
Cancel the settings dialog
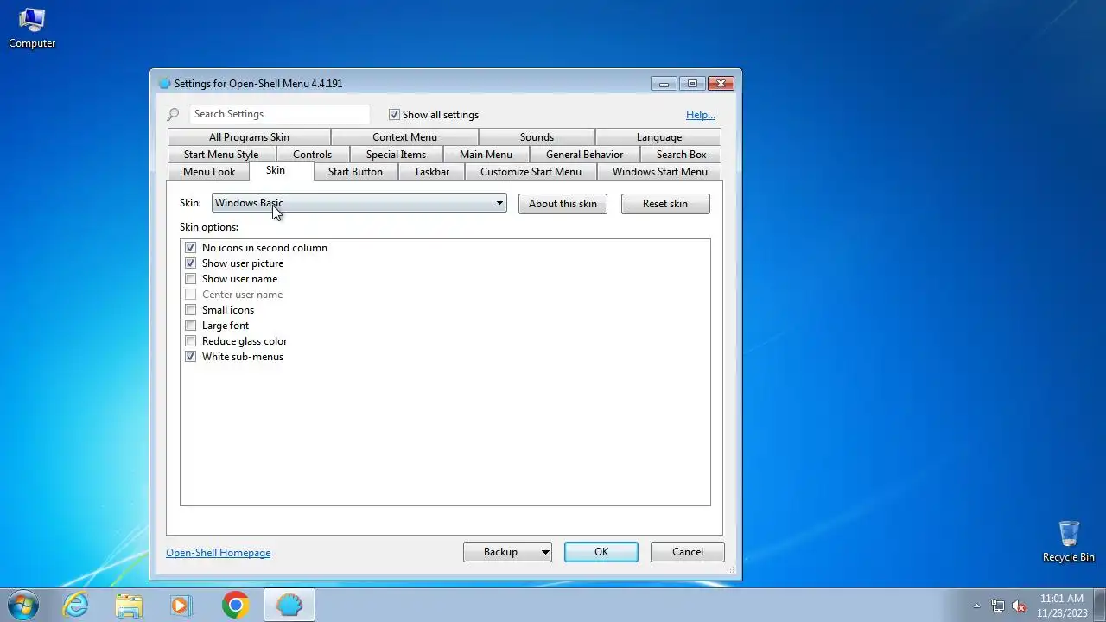[x=688, y=552]
